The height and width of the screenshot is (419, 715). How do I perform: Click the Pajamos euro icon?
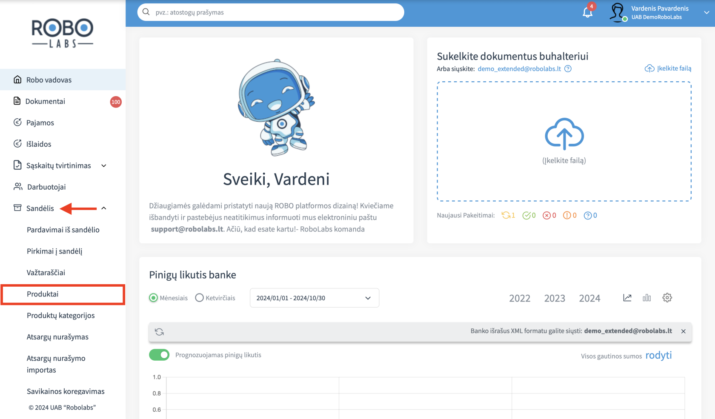17,123
